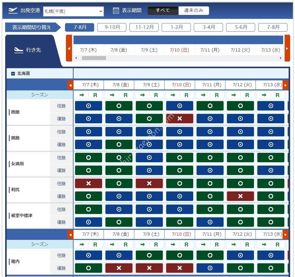Switch to the 1-2月 period tab
Viewport: 295px width, 277px height.
pos(176,27)
